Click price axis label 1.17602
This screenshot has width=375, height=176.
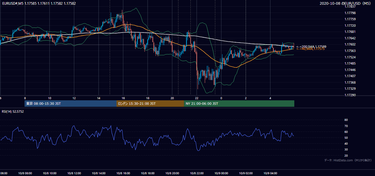350,44
